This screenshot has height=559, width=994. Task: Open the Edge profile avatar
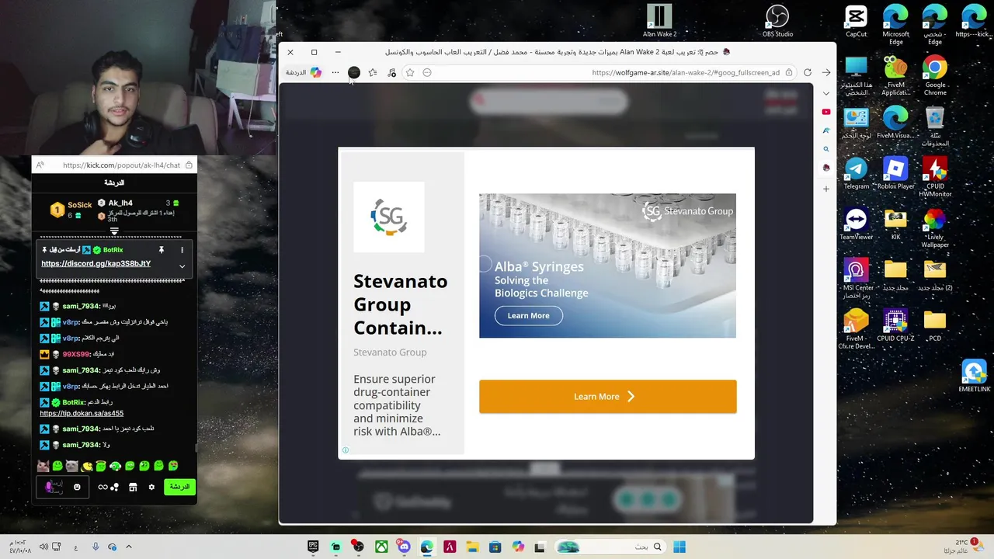354,72
